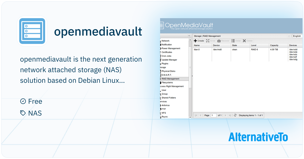Click the page number input field
The height and width of the screenshot is (159, 304).
click(x=214, y=115)
